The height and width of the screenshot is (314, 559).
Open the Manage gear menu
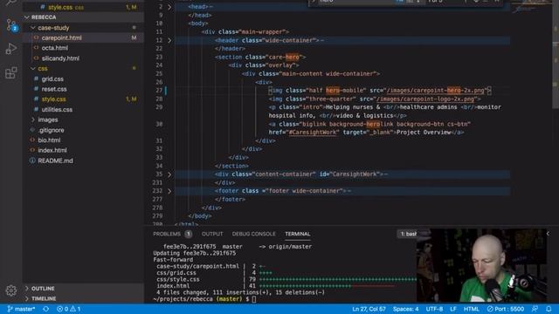pos(11,290)
